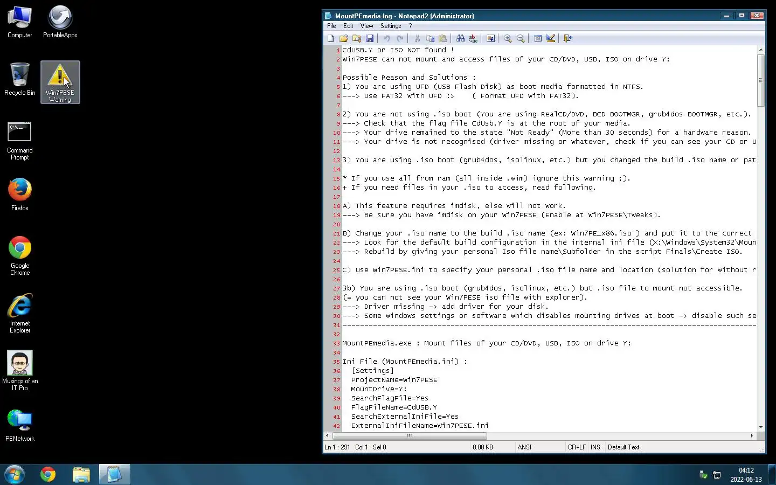
Task: Click the horizontal scrollbar left arrow
Action: pos(327,435)
